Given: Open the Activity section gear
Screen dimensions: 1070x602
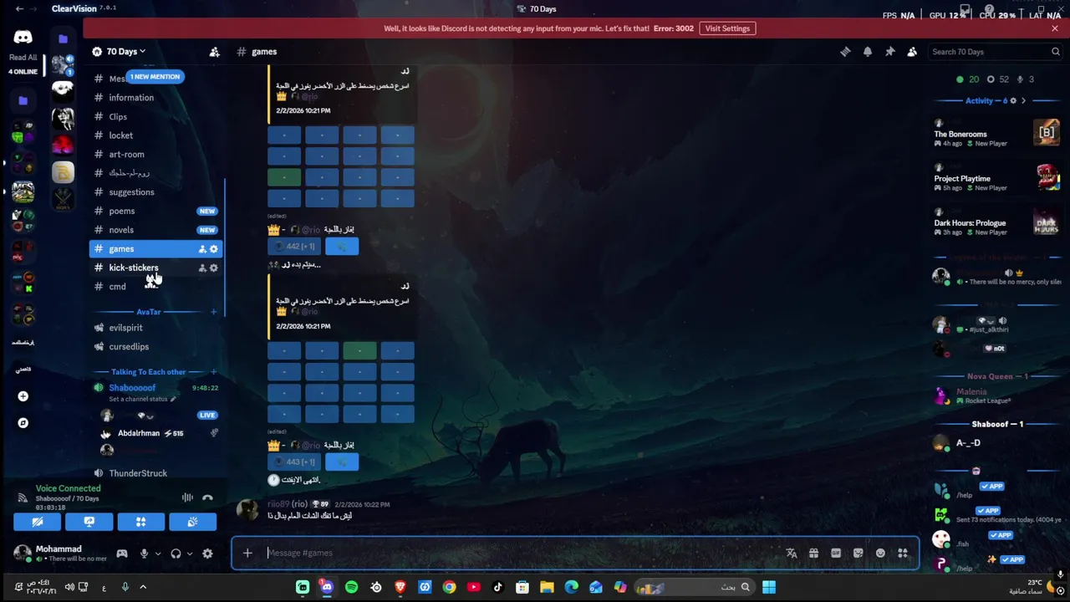Looking at the screenshot, I should pos(1013,101).
